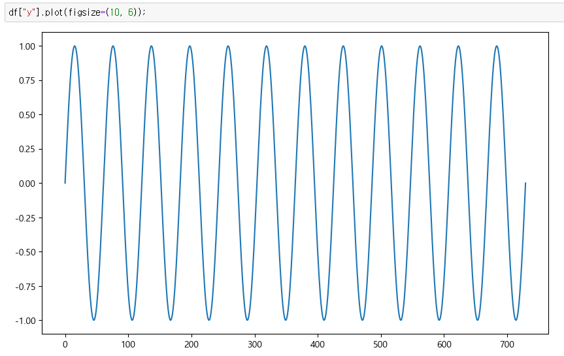Click the x-axis label 700

point(507,344)
